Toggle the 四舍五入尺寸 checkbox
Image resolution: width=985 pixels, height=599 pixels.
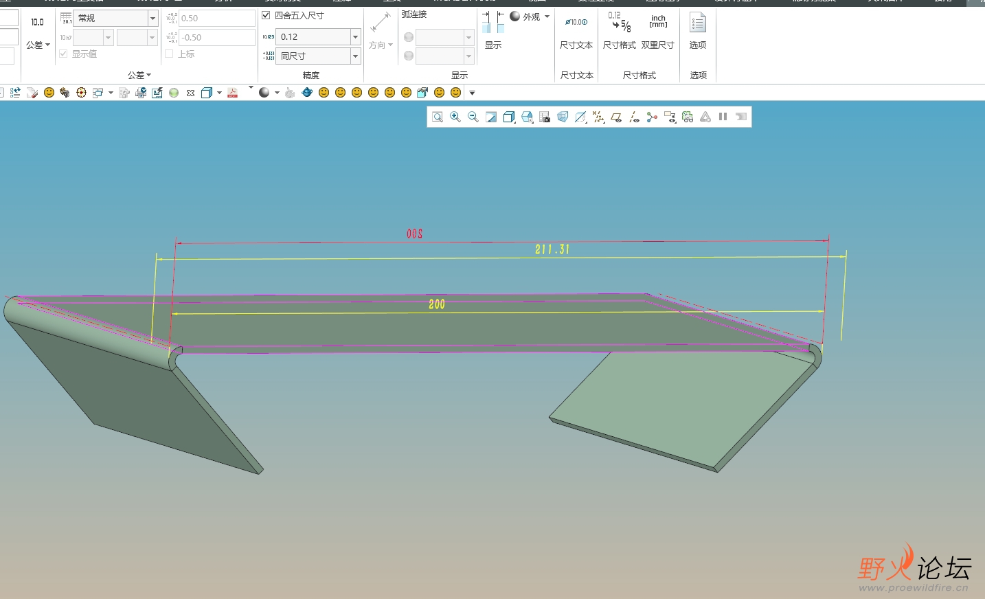pyautogui.click(x=266, y=15)
